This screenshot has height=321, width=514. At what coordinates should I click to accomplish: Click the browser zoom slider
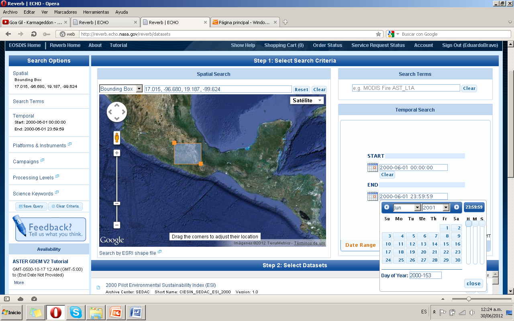(469, 299)
